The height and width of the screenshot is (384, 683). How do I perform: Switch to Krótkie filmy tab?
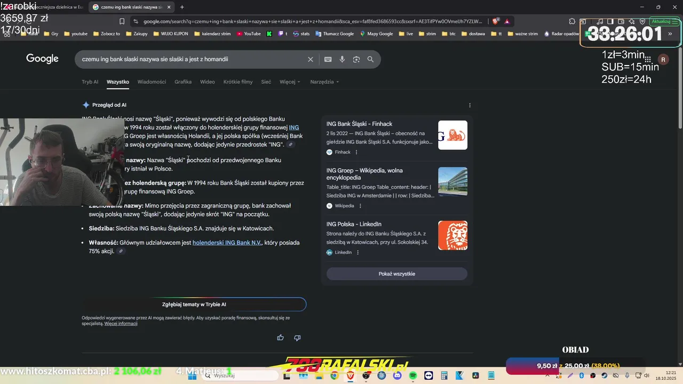238,82
